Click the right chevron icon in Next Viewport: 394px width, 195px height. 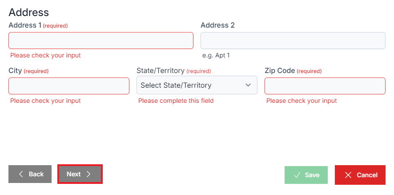click(88, 174)
